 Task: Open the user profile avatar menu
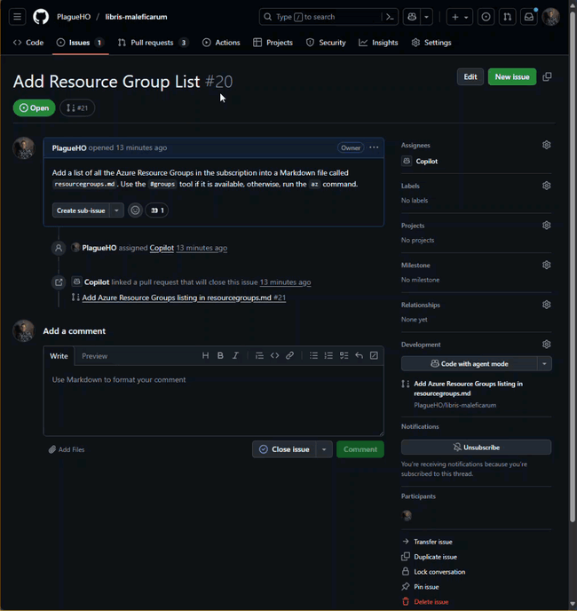tap(551, 17)
